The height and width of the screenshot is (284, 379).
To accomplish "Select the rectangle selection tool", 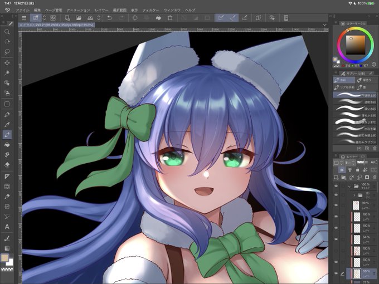I will 7,104.
